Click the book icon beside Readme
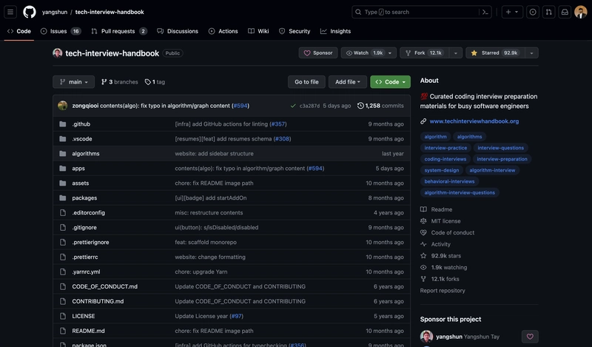 (x=423, y=209)
